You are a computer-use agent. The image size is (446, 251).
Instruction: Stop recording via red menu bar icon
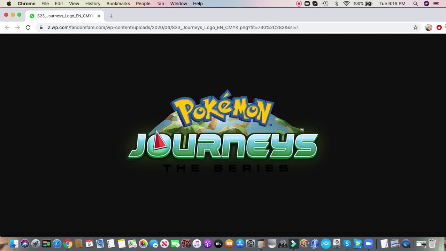[299, 3]
